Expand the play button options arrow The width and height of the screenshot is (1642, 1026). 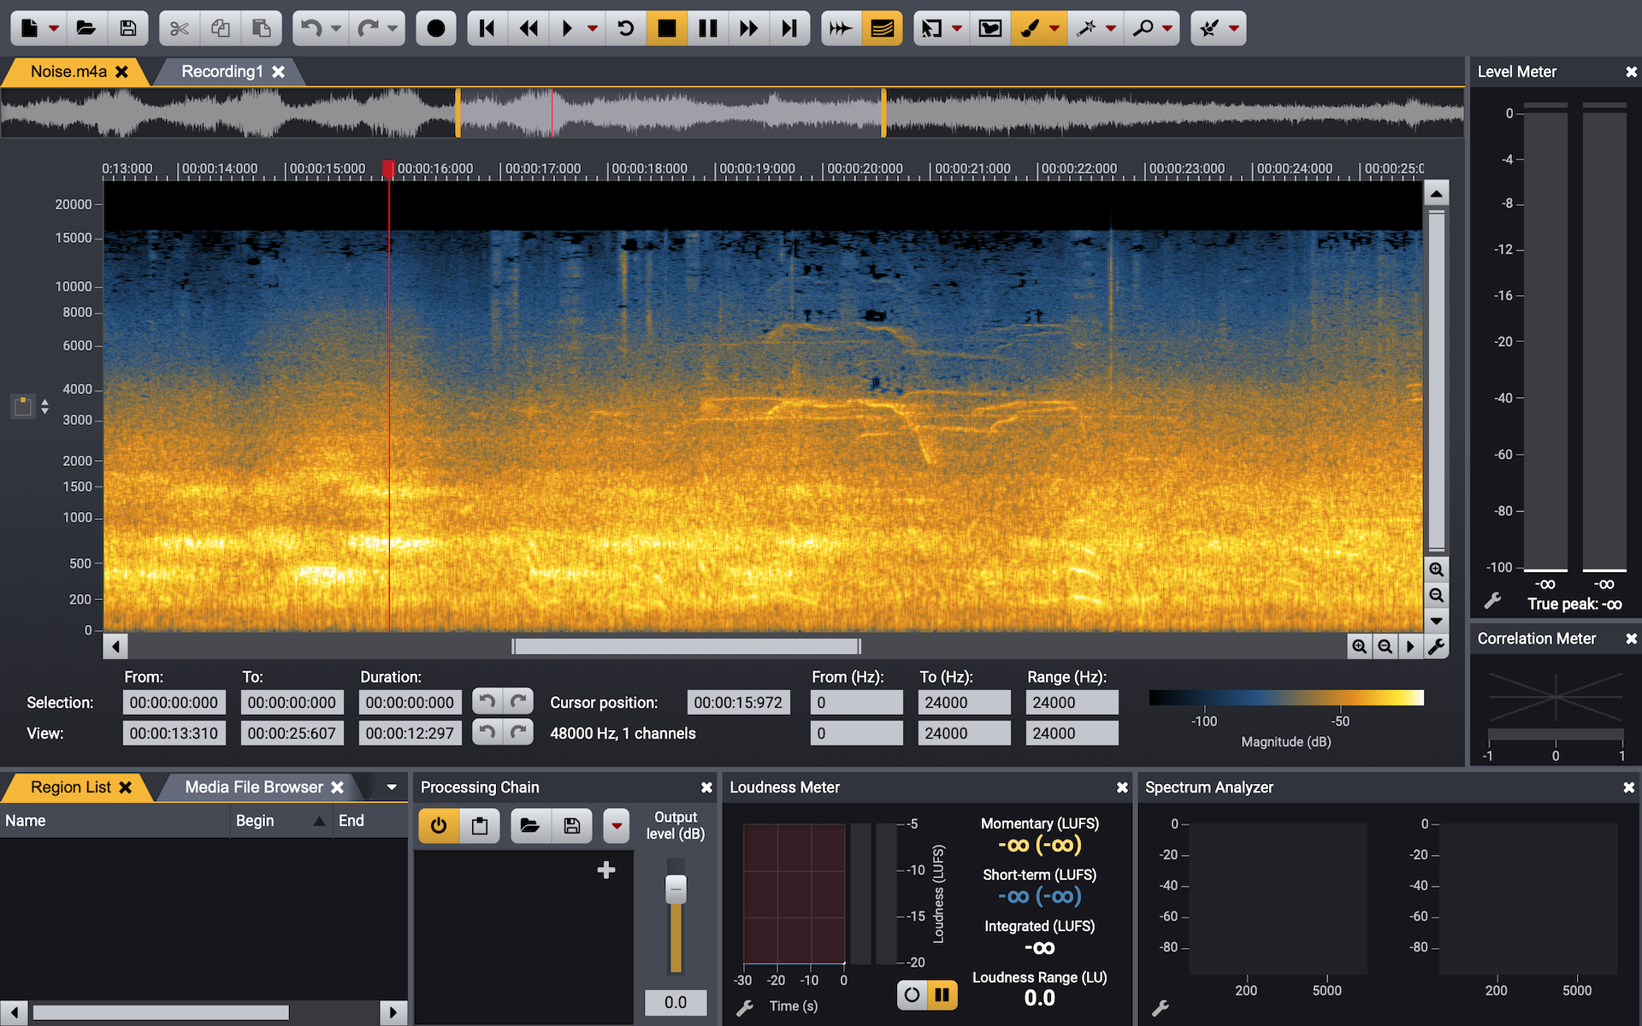593,28
